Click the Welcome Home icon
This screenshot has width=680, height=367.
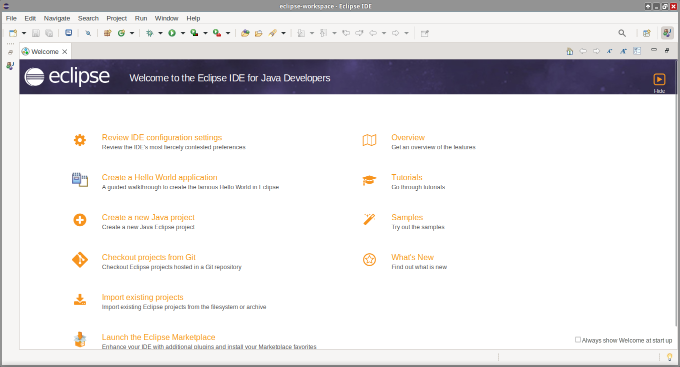(x=569, y=51)
